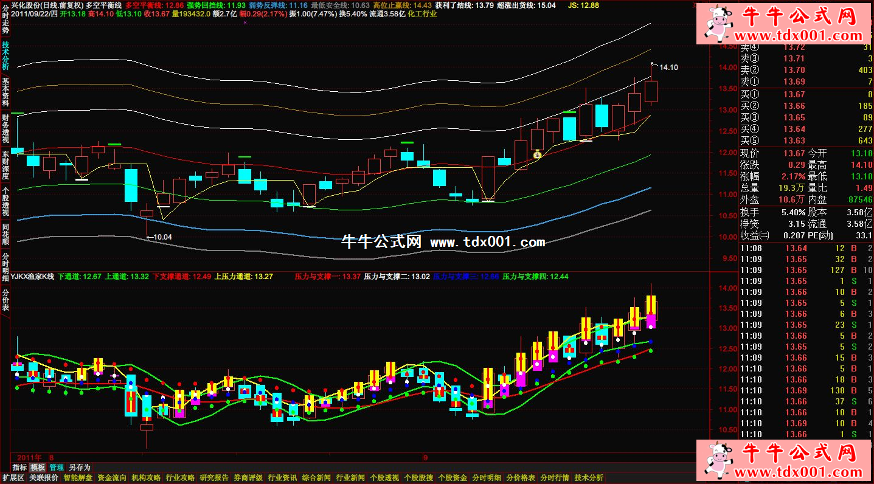Click the 指标 tab below the chart
The width and height of the screenshot is (874, 484).
point(19,468)
